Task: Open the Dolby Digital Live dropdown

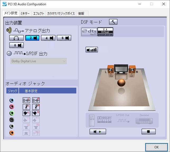Action: click(39, 61)
